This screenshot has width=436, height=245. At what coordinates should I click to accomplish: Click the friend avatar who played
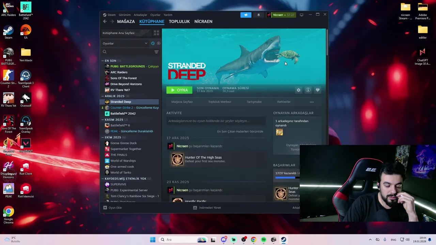(279, 132)
